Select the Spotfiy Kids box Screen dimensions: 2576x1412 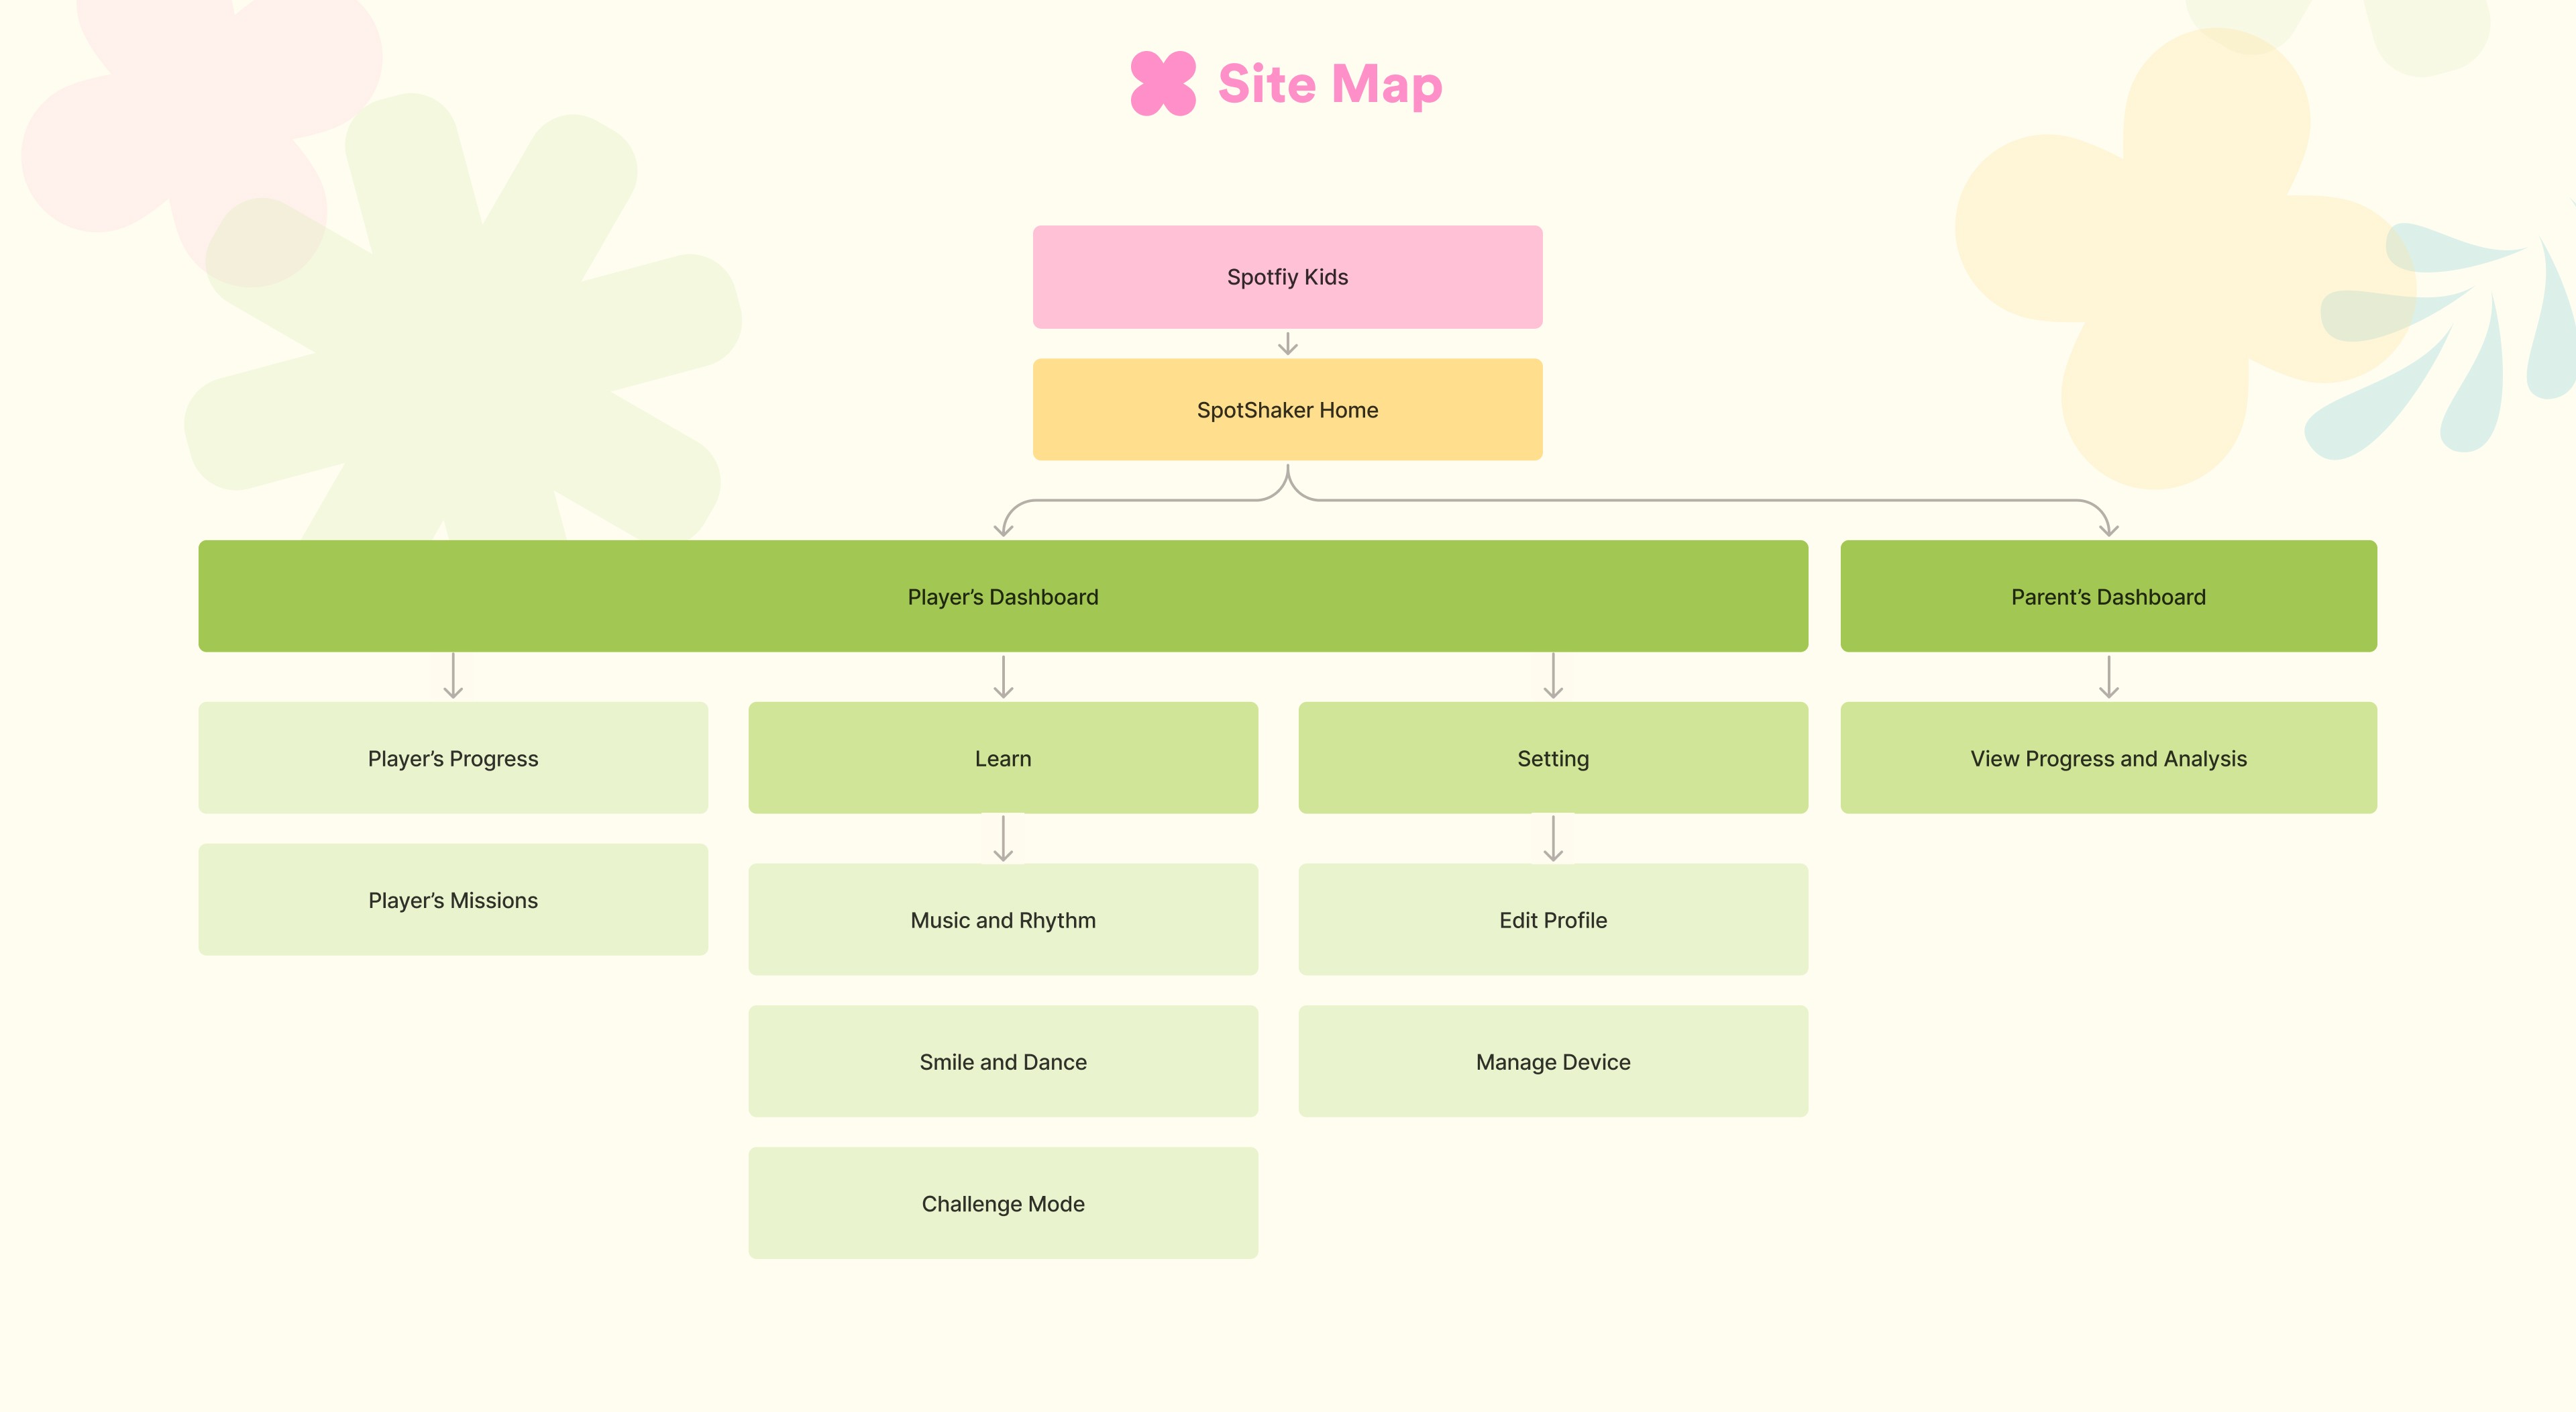[1287, 277]
